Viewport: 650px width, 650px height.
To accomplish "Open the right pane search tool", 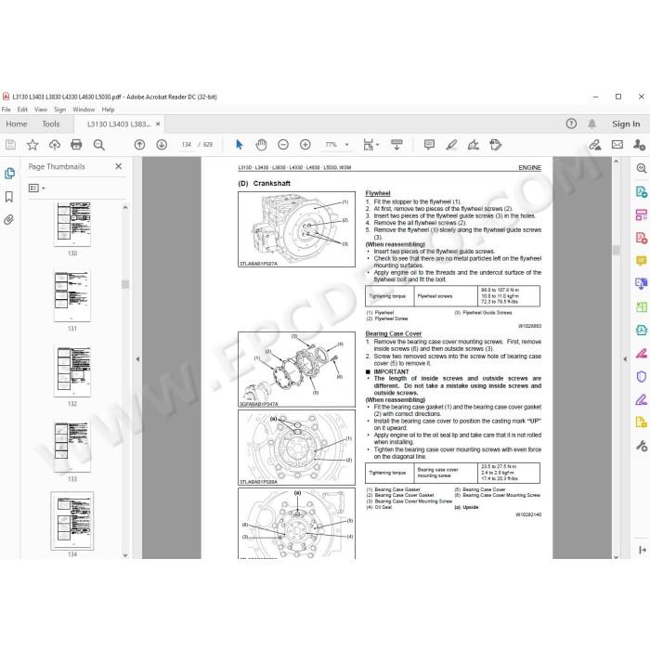I will 642,168.
